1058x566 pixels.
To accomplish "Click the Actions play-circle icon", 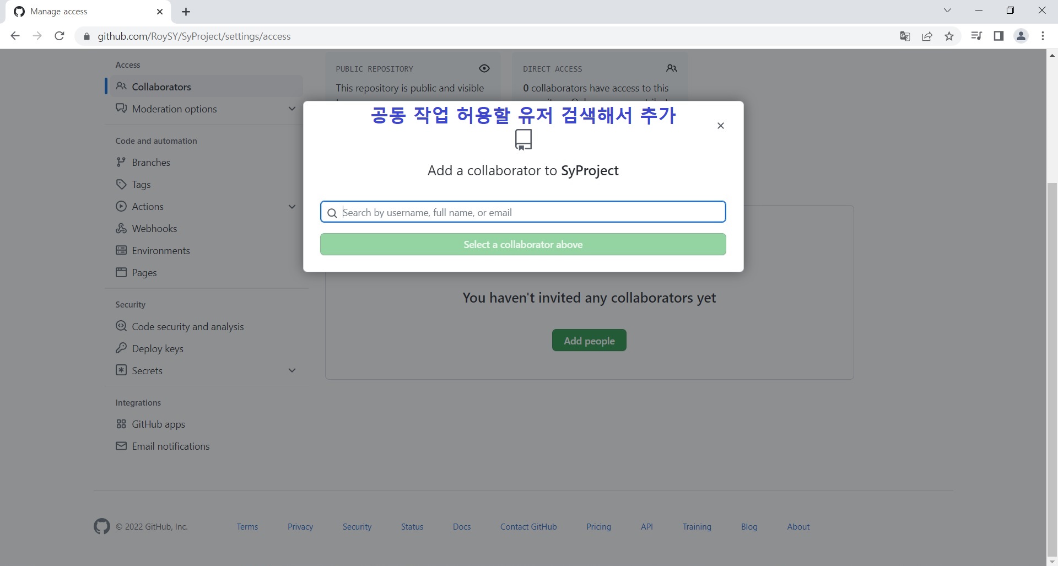I will pyautogui.click(x=121, y=206).
